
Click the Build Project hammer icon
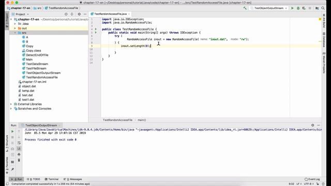coord(245,8)
